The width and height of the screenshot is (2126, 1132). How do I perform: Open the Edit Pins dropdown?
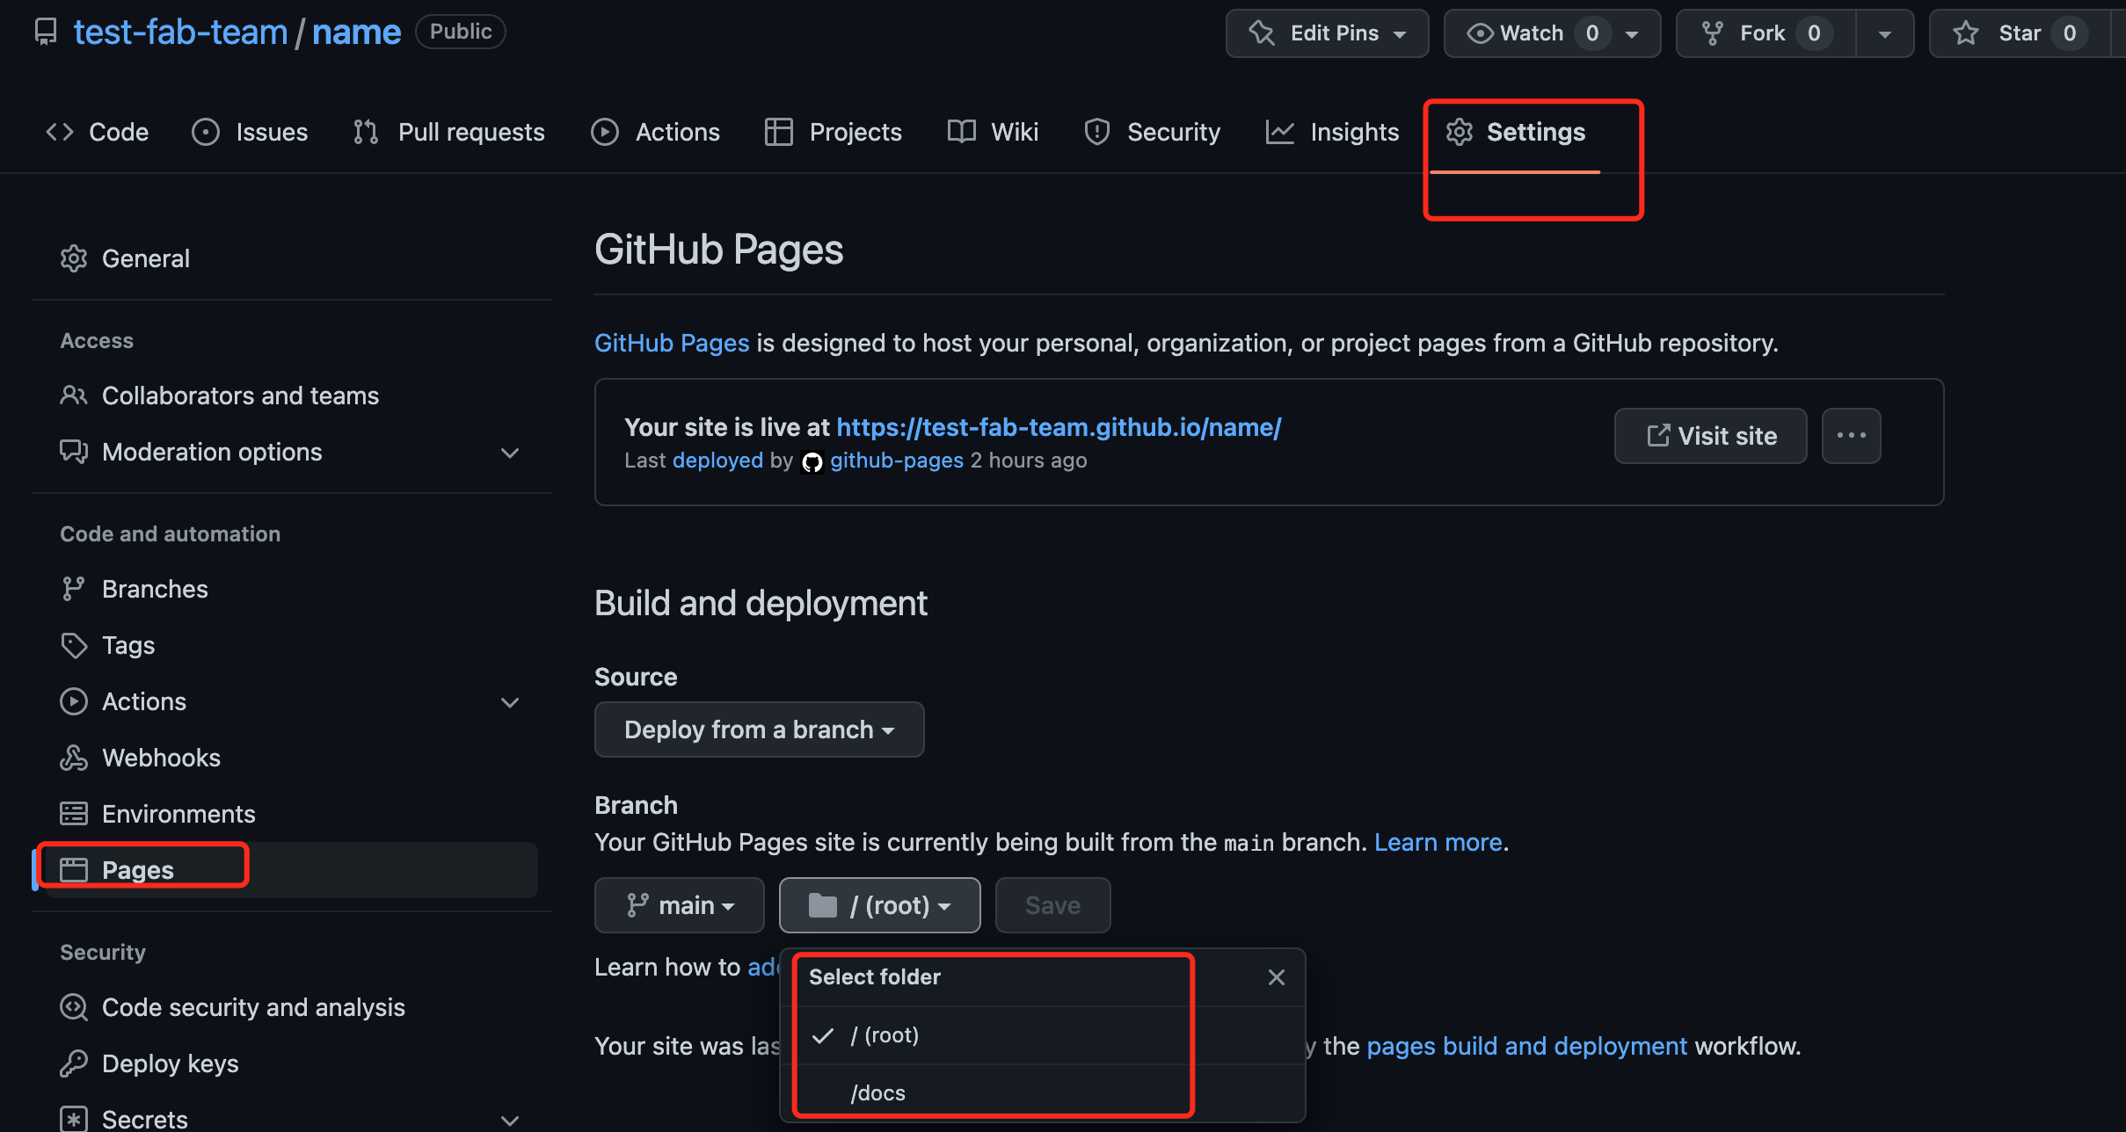point(1327,33)
